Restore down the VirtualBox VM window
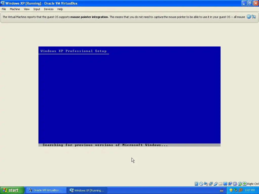The height and width of the screenshot is (194, 259). pyautogui.click(x=250, y=3)
